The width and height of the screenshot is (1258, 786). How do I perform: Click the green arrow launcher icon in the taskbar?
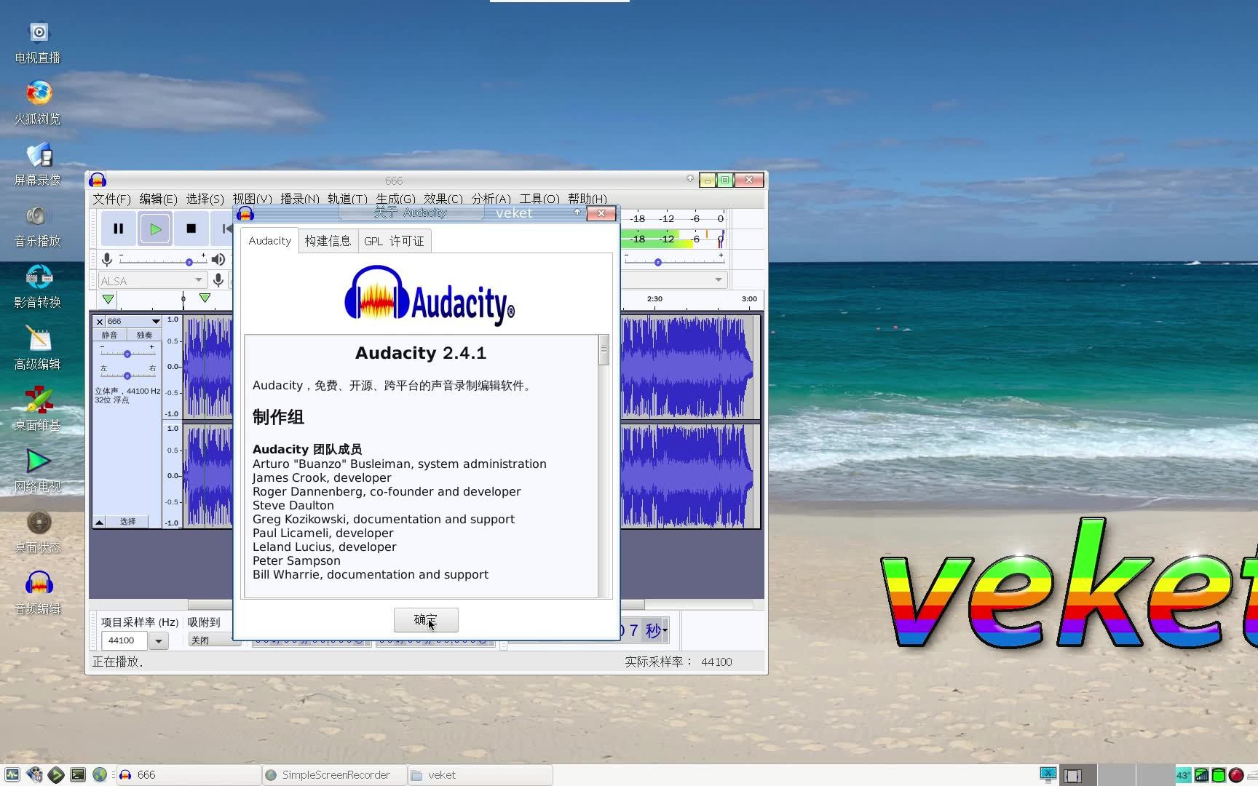pos(56,775)
